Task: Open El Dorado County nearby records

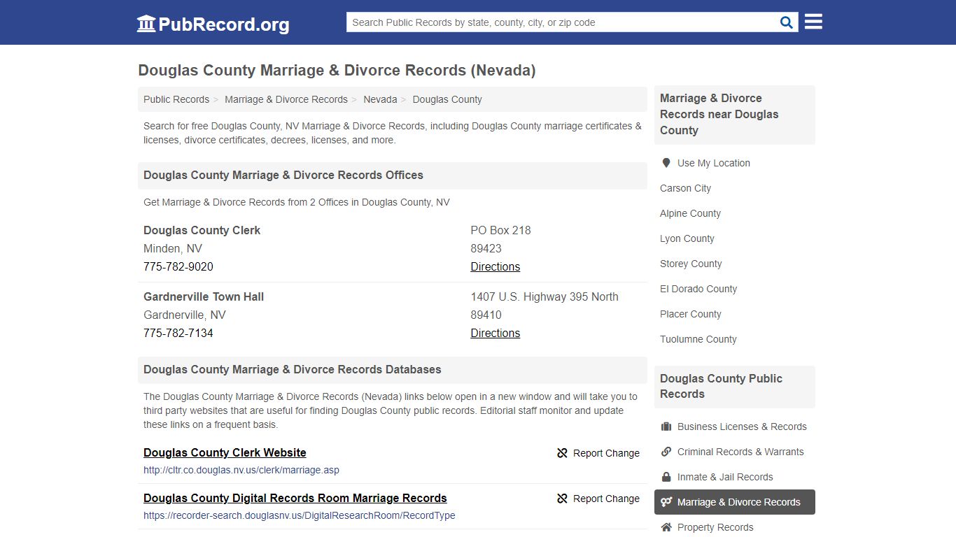Action: click(698, 289)
